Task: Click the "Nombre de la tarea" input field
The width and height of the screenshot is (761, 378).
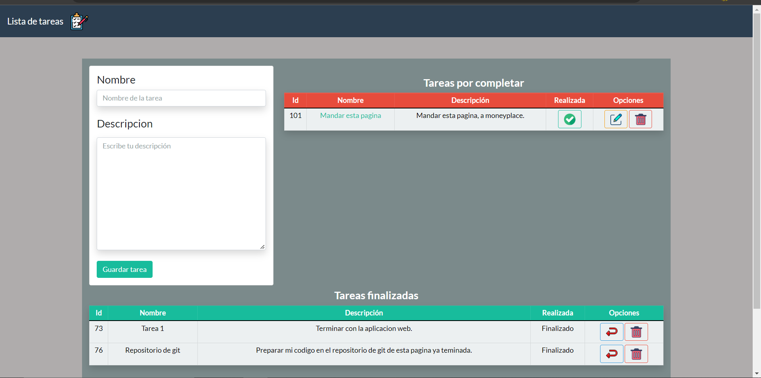Action: [181, 98]
